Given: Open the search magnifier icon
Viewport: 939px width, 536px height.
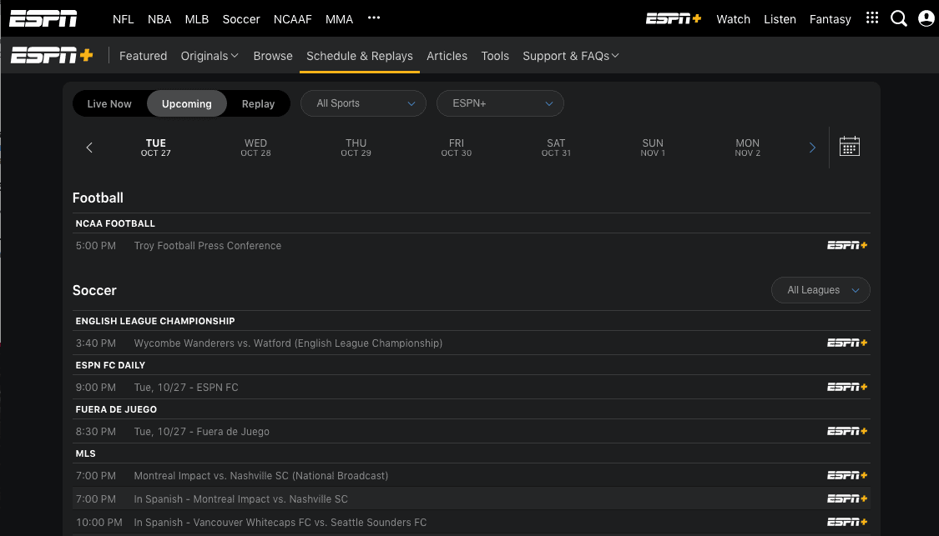Looking at the screenshot, I should point(898,18).
